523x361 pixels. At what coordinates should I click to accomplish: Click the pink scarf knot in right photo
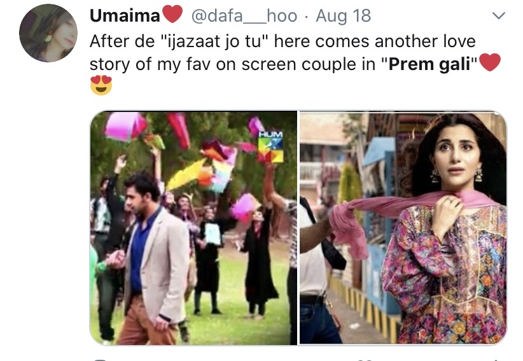point(345,228)
